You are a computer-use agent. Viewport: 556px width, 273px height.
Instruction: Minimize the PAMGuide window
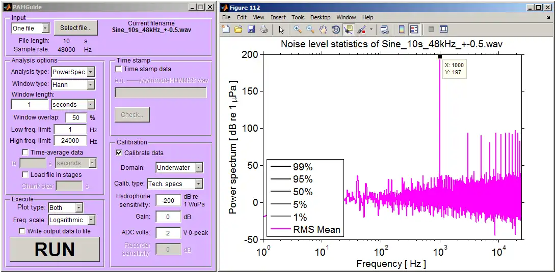193,7
